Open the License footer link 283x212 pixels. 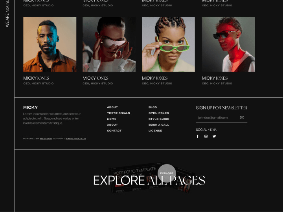point(155,131)
